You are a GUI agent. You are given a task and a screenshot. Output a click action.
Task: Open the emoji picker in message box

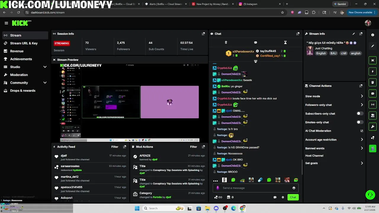(x=294, y=188)
